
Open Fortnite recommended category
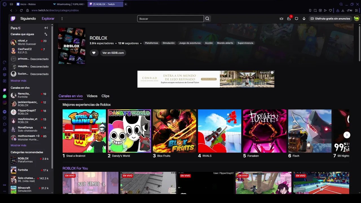(x=30, y=170)
